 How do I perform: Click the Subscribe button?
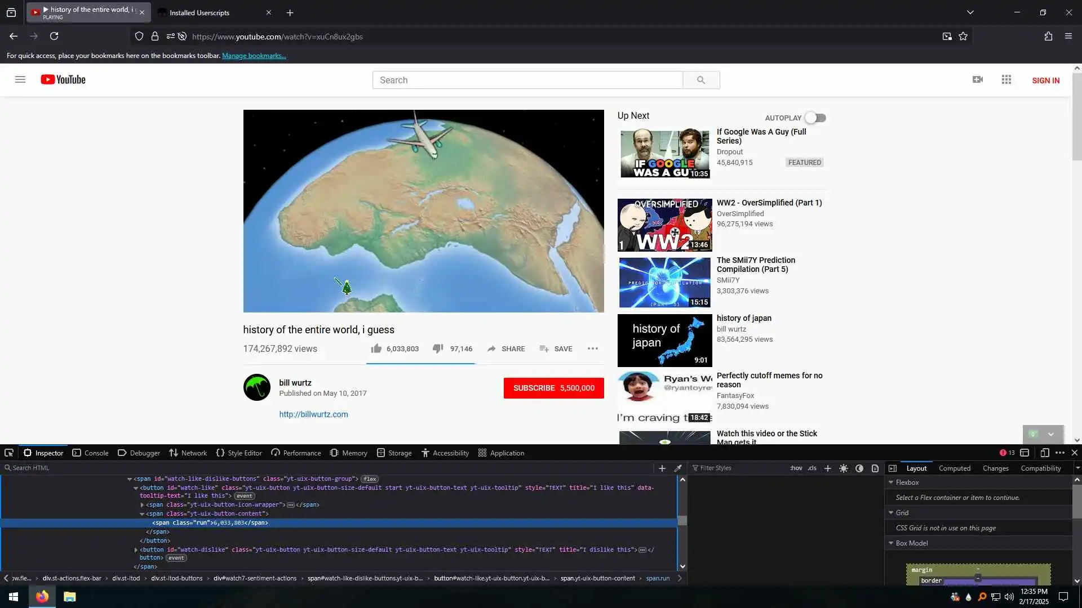[x=553, y=388]
